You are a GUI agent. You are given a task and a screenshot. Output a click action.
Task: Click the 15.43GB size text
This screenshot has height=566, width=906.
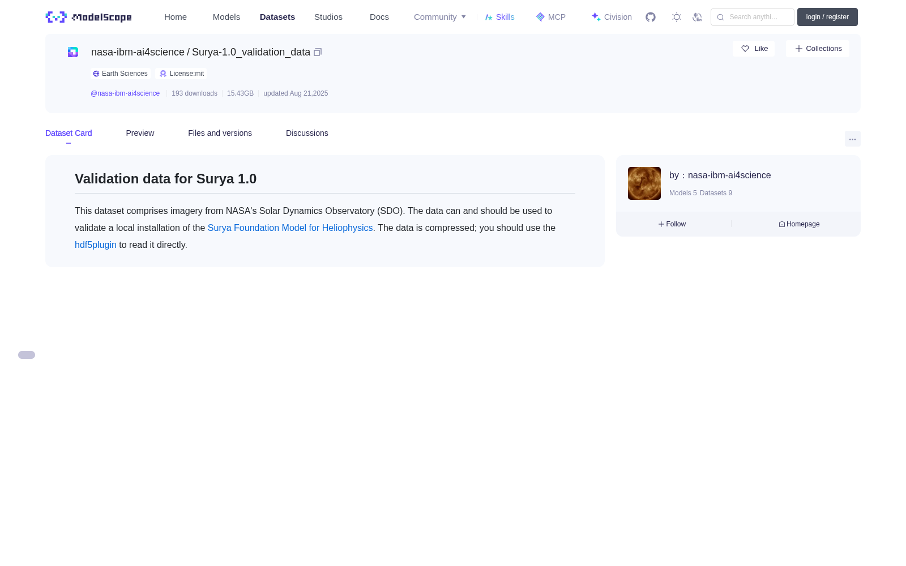click(x=240, y=93)
